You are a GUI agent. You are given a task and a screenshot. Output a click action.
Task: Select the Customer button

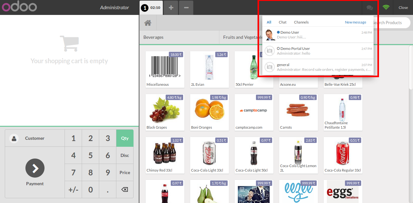[x=35, y=138]
